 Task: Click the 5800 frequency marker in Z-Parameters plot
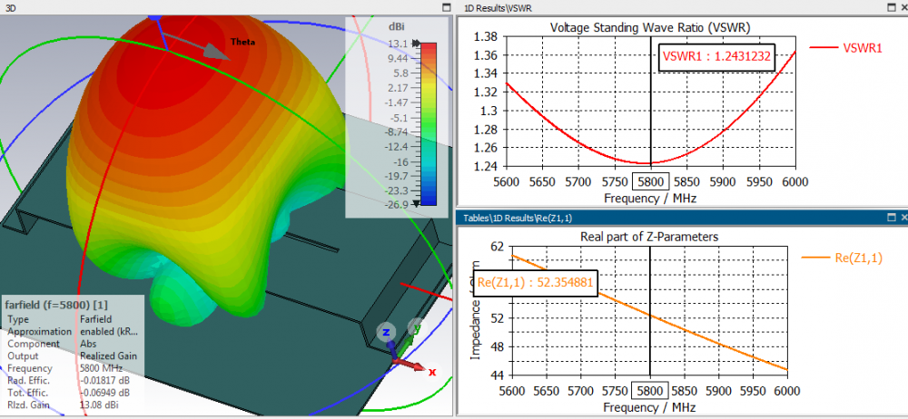(651, 390)
